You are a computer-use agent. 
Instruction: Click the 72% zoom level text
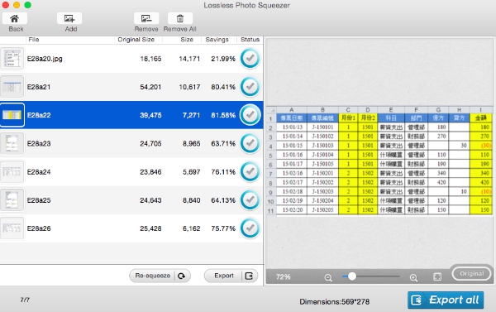[283, 277]
